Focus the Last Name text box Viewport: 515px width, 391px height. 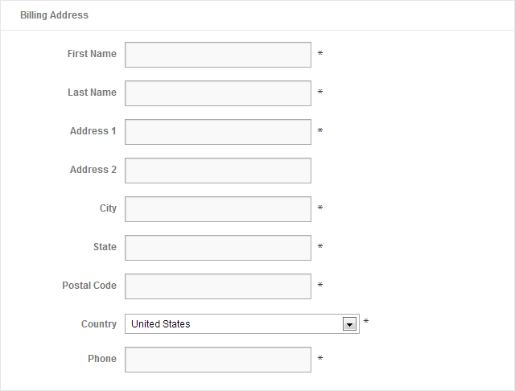pyautogui.click(x=217, y=93)
